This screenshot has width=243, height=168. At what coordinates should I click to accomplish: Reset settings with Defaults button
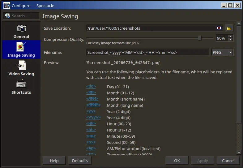coord(80,161)
